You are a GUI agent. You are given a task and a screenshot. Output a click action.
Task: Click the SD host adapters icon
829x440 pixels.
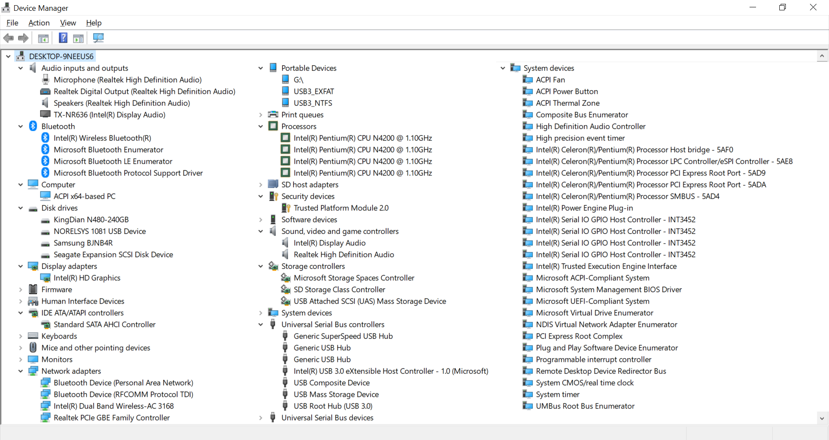tap(273, 184)
